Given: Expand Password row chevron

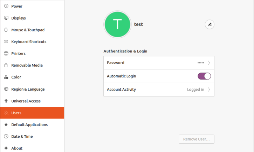Looking at the screenshot, I should (209, 63).
